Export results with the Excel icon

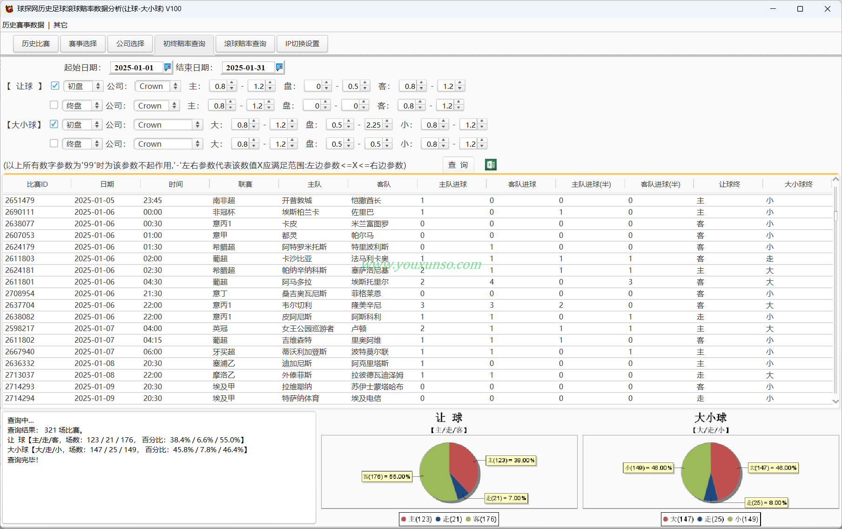[x=491, y=165]
